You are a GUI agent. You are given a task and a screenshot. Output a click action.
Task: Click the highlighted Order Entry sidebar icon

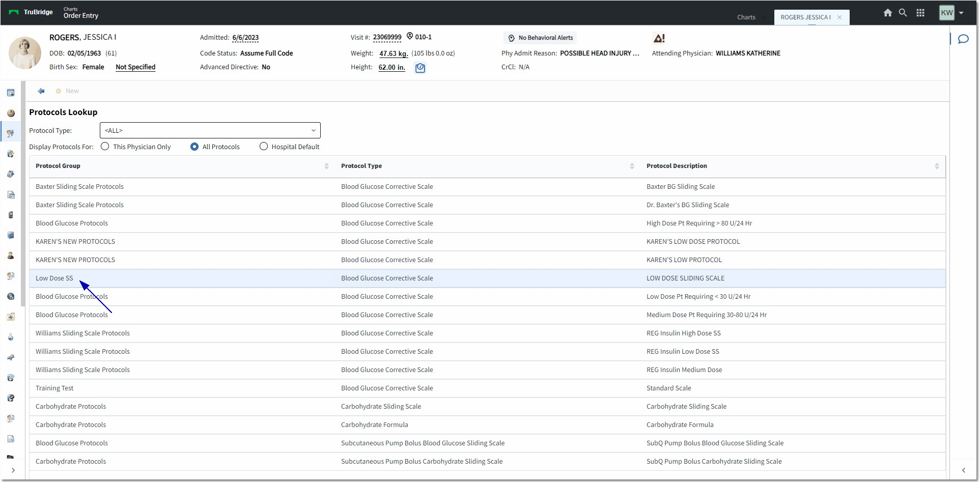pos(11,133)
